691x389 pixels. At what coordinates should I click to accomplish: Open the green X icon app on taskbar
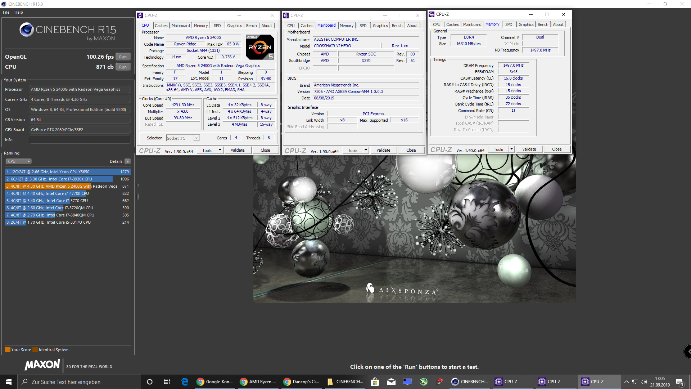click(x=424, y=382)
